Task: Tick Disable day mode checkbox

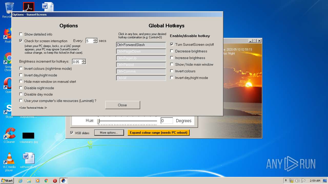Action: tap(21, 94)
